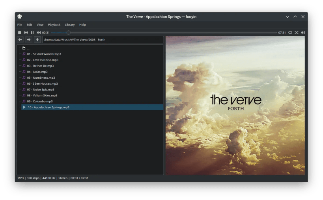Select 04 - Judas.mp3

click(93, 72)
